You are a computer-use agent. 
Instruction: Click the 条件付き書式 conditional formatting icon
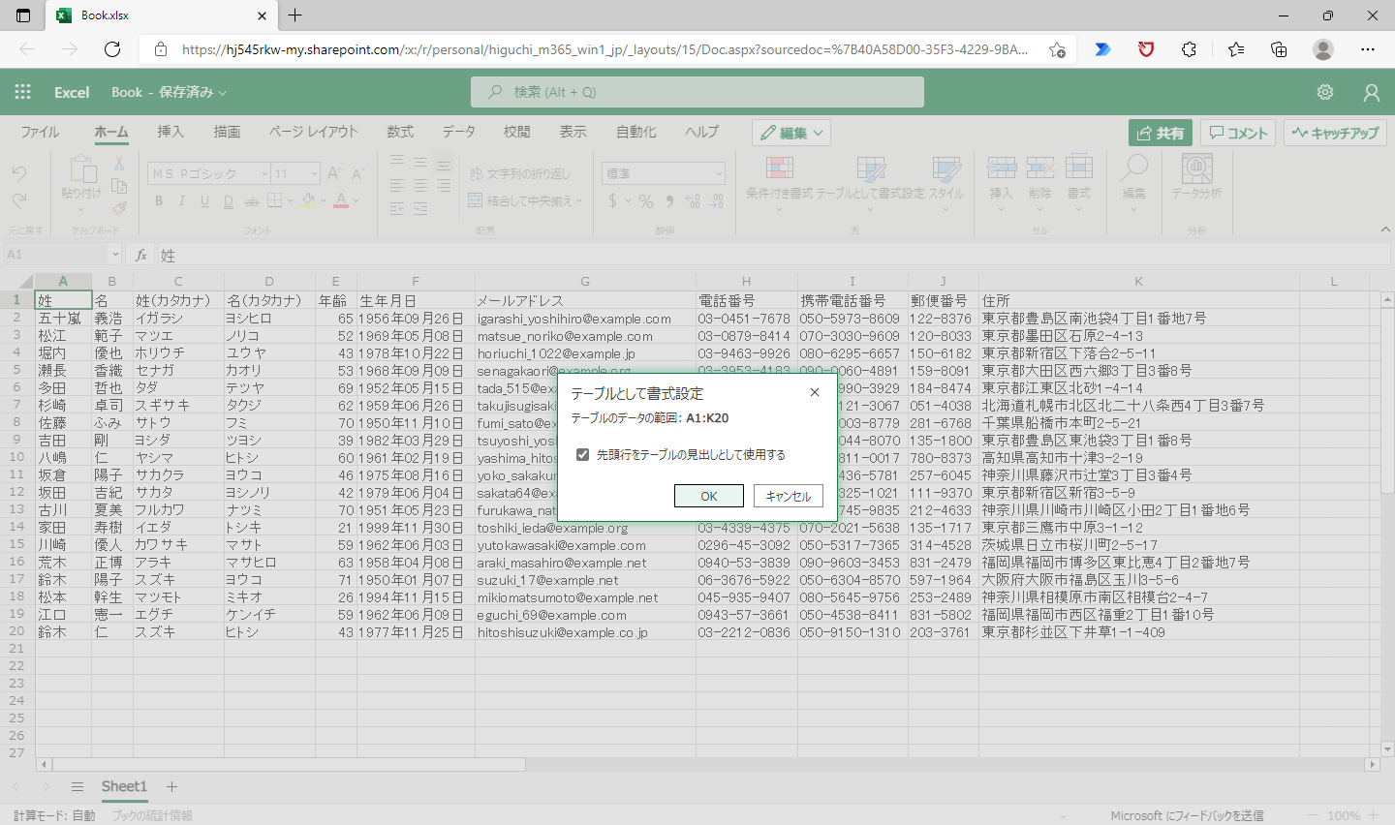(780, 168)
